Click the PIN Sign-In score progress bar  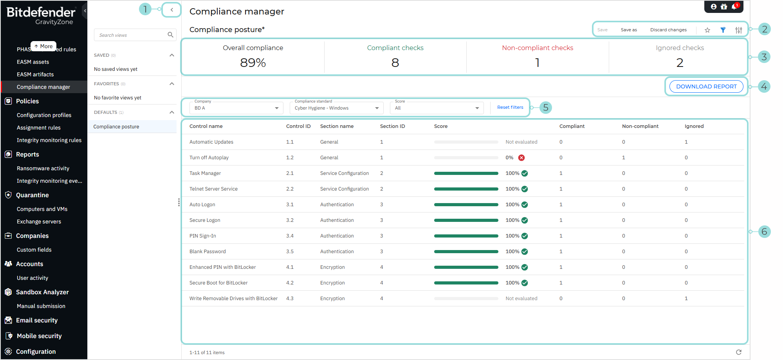coord(466,236)
